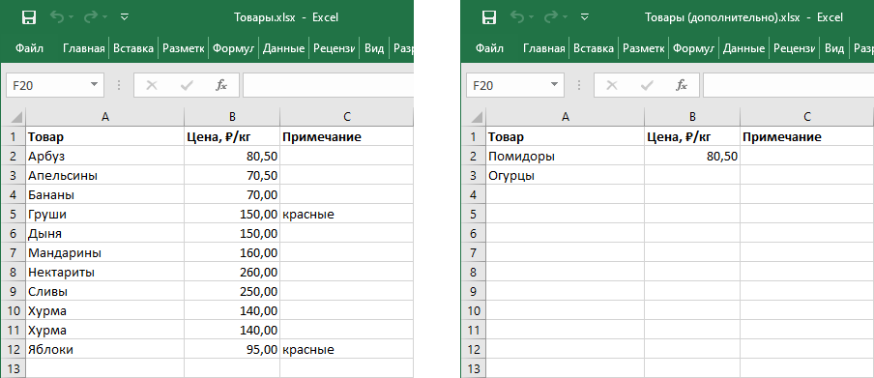Click the cancel X icon in the left formula bar
874x378 pixels.
pos(152,85)
